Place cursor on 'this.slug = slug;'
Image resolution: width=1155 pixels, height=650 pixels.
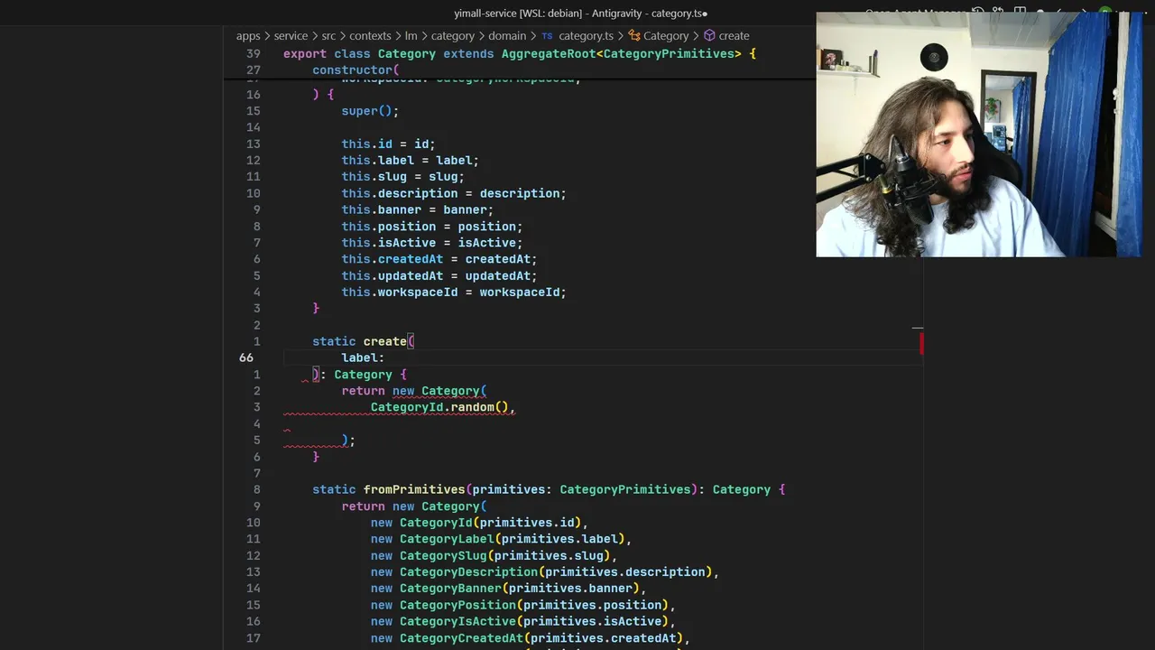pyautogui.click(x=402, y=177)
